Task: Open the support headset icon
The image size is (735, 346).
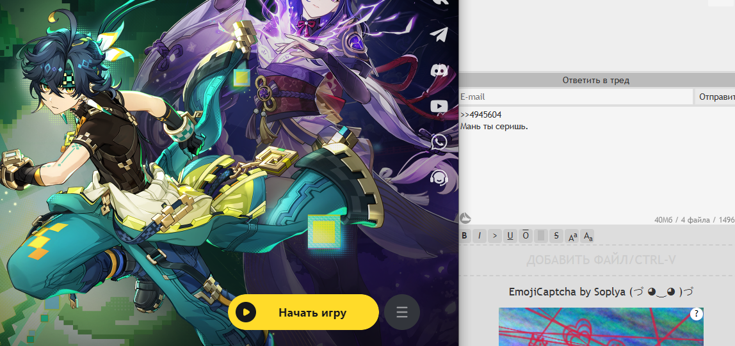Action: pyautogui.click(x=439, y=177)
